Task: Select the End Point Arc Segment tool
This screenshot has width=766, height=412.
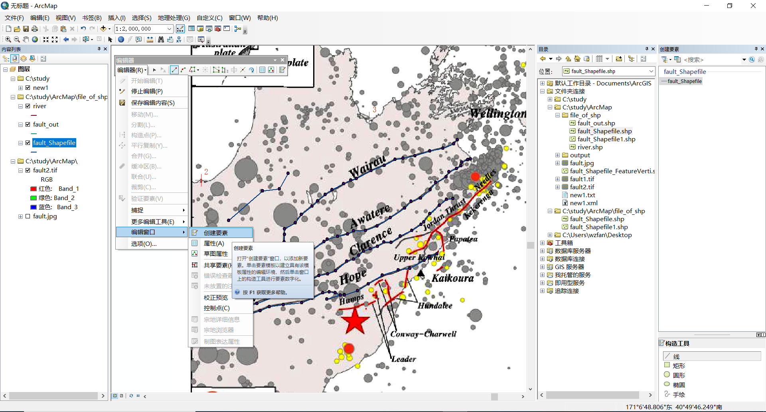Action: [x=183, y=70]
